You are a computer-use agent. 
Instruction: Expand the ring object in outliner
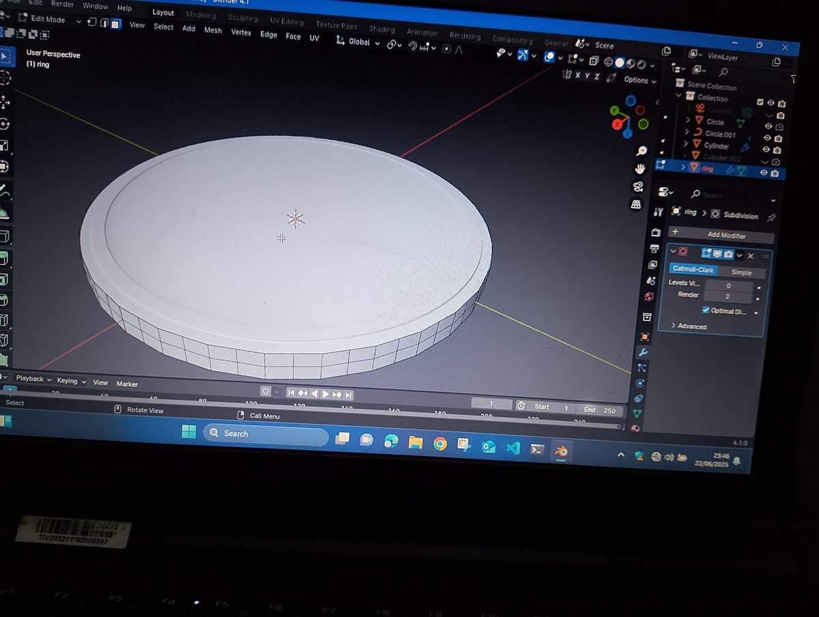[x=682, y=167]
